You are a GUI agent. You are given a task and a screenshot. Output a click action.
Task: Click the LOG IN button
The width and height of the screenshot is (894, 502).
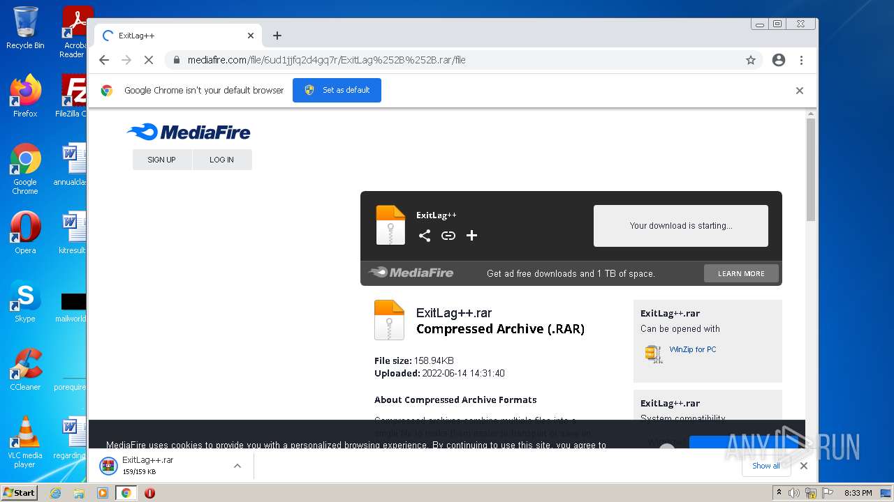(221, 160)
